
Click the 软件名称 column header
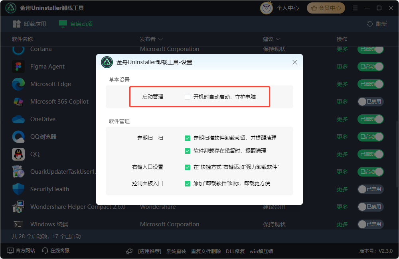[22, 39]
